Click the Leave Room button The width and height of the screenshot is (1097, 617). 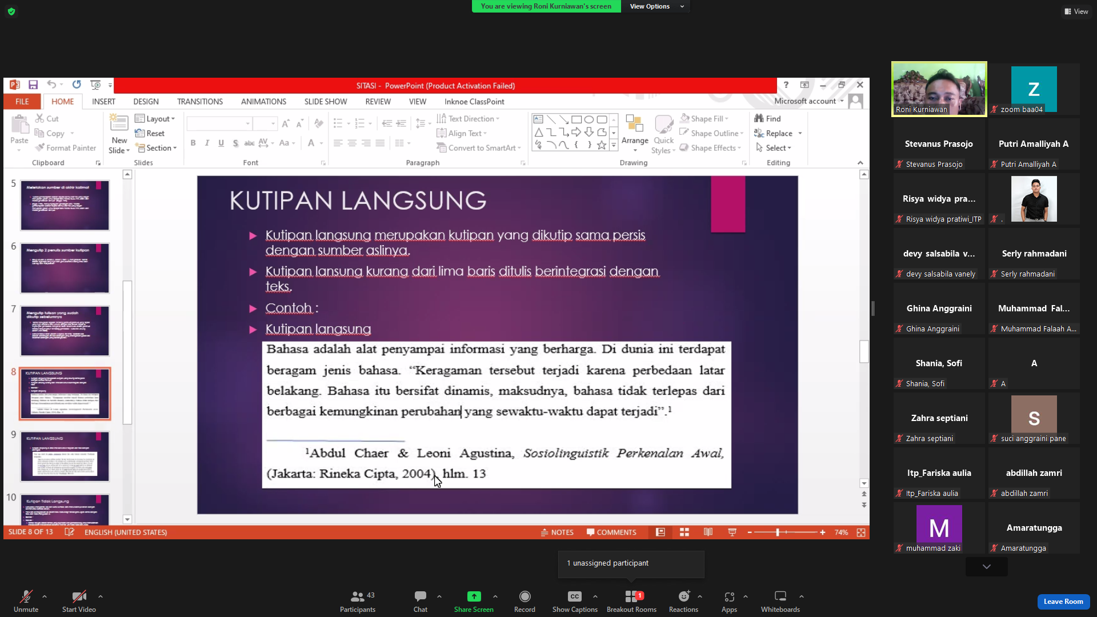click(x=1063, y=601)
